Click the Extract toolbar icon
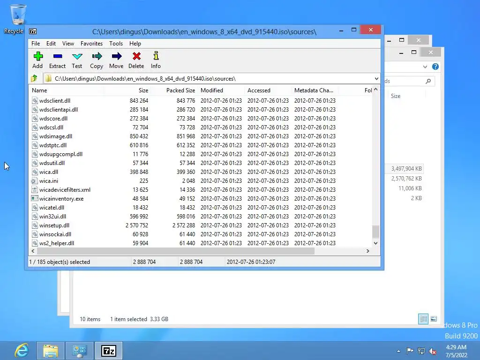Viewport: 480px width, 360px height. 58,56
